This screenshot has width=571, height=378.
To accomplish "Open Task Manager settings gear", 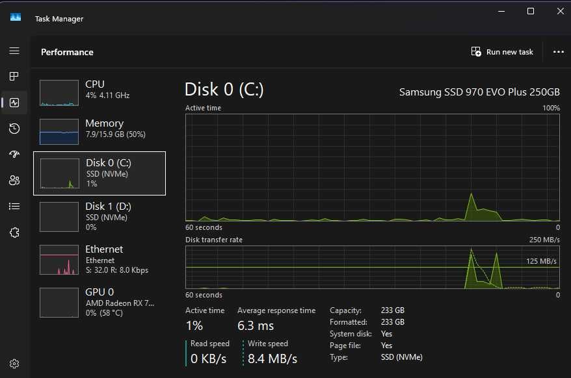I will click(x=14, y=364).
